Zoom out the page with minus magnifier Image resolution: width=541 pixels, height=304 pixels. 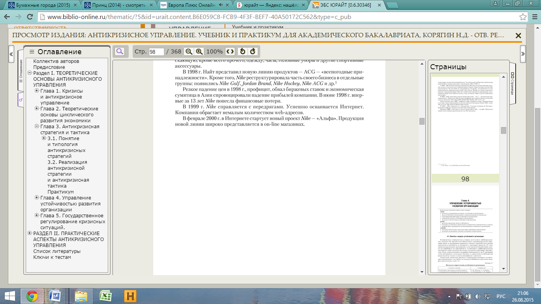(189, 52)
